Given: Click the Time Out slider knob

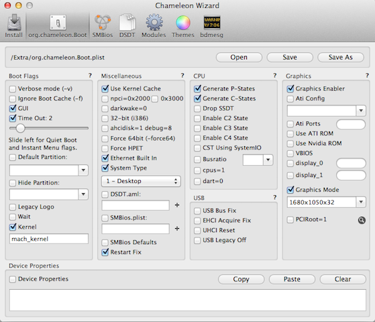Looking at the screenshot, I should pyautogui.click(x=20, y=128).
